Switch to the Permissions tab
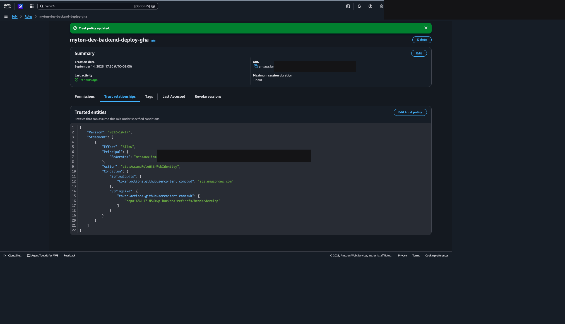Viewport: 565px width, 324px height. (85, 97)
